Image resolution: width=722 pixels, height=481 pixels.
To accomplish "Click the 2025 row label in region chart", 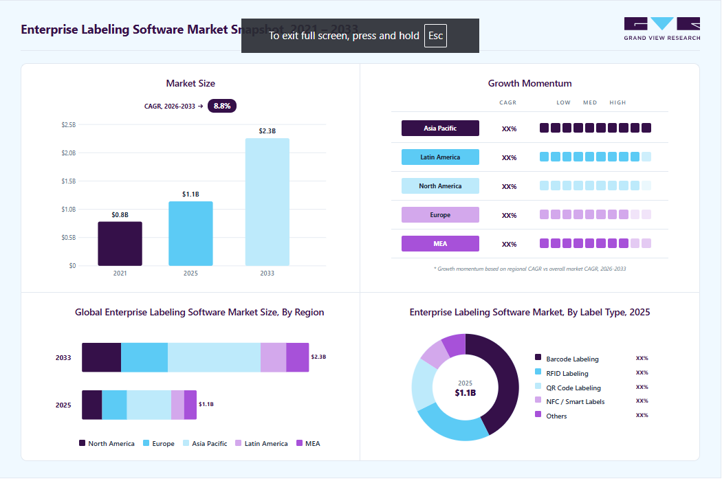I will (x=63, y=405).
